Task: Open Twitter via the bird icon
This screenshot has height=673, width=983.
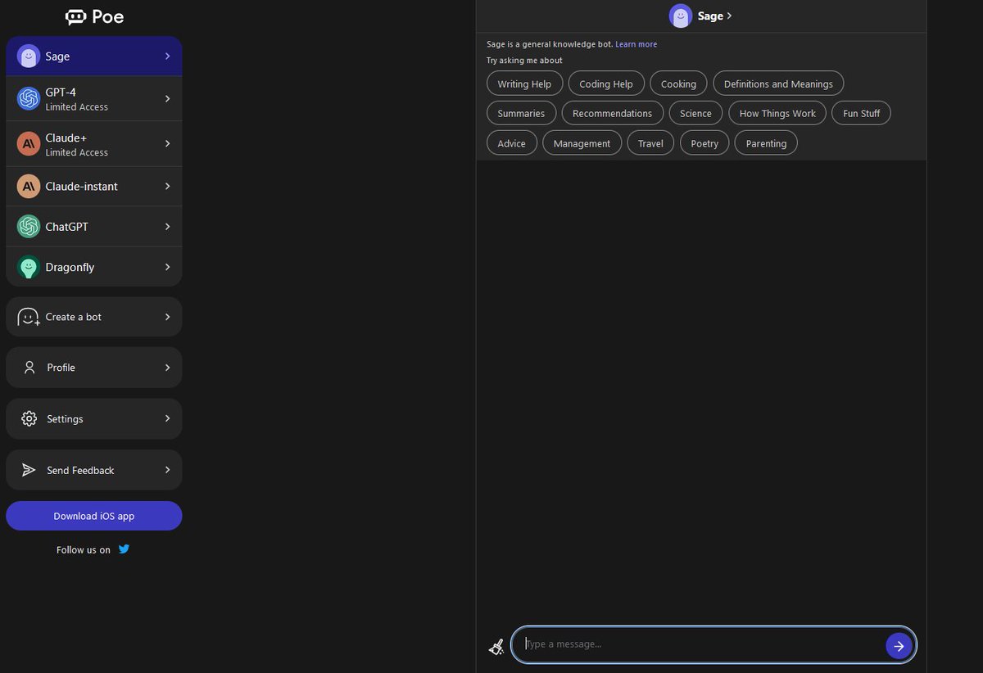Action: pyautogui.click(x=124, y=549)
